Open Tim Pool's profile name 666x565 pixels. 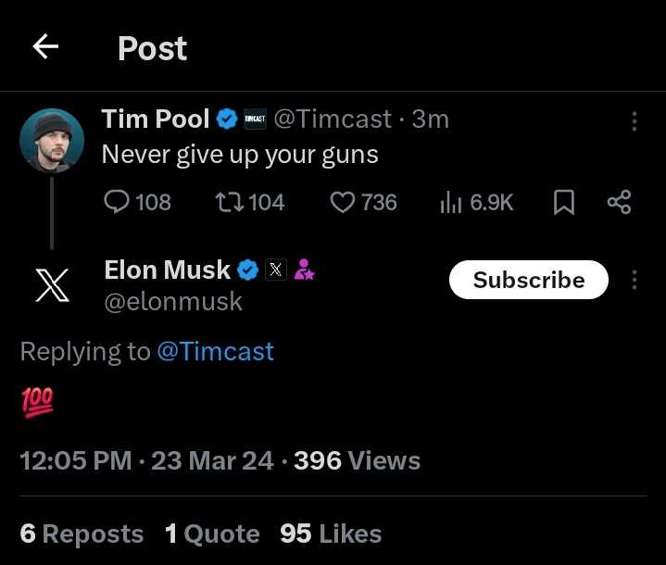click(x=155, y=119)
